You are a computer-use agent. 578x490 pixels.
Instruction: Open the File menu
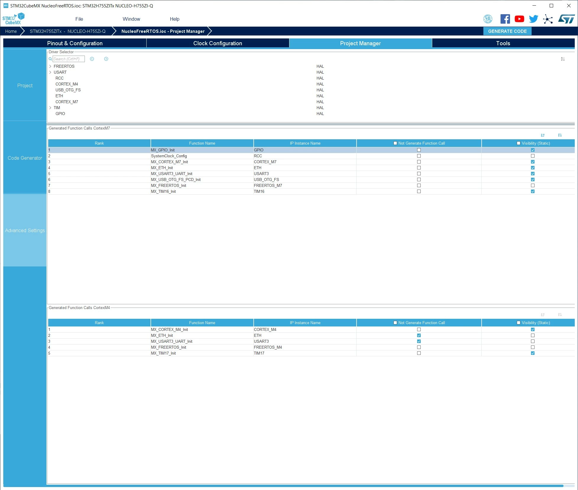pyautogui.click(x=79, y=19)
